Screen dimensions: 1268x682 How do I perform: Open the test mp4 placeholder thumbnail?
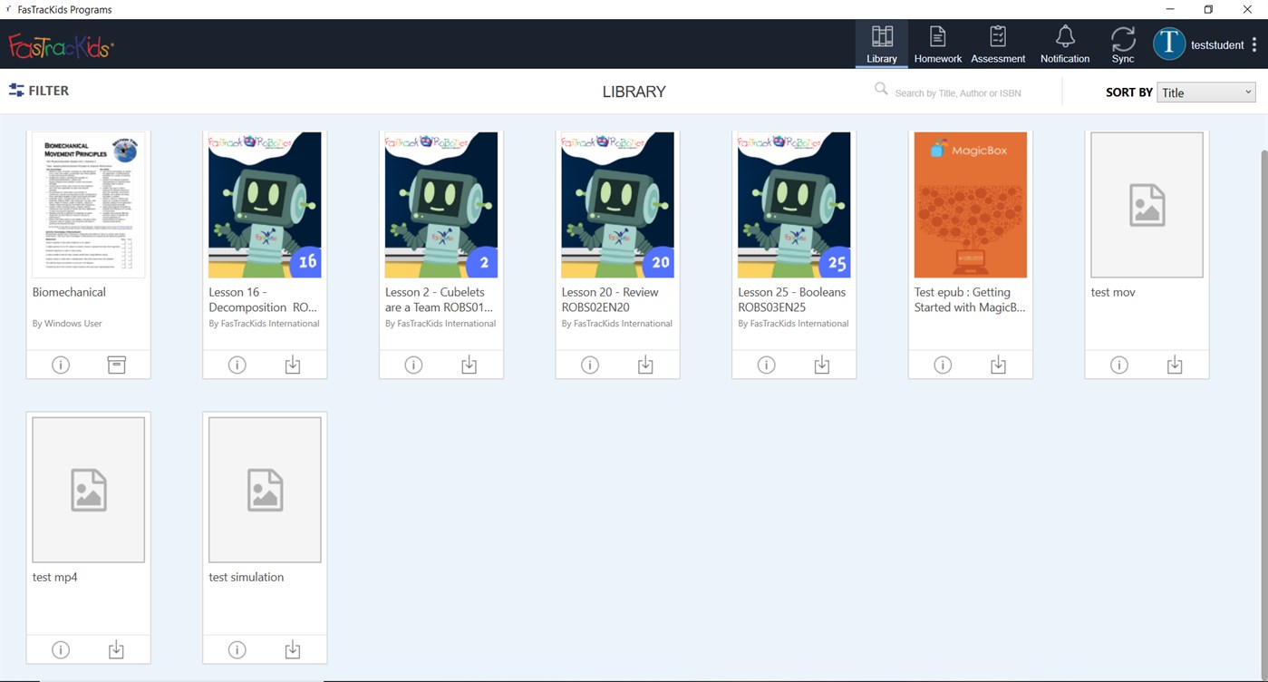tap(89, 490)
